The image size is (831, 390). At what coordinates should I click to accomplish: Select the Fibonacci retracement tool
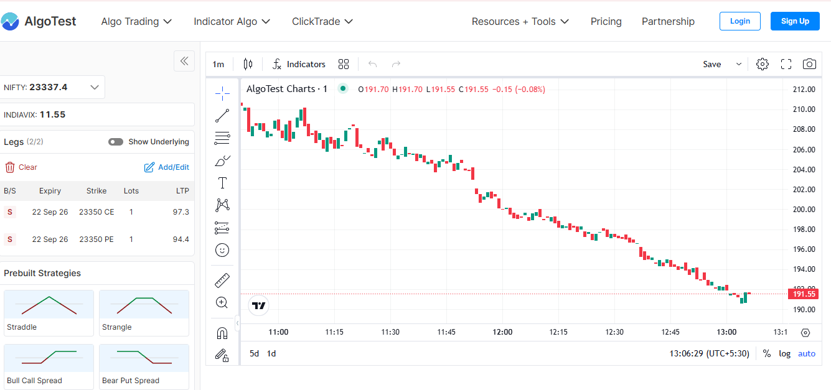tap(222, 138)
